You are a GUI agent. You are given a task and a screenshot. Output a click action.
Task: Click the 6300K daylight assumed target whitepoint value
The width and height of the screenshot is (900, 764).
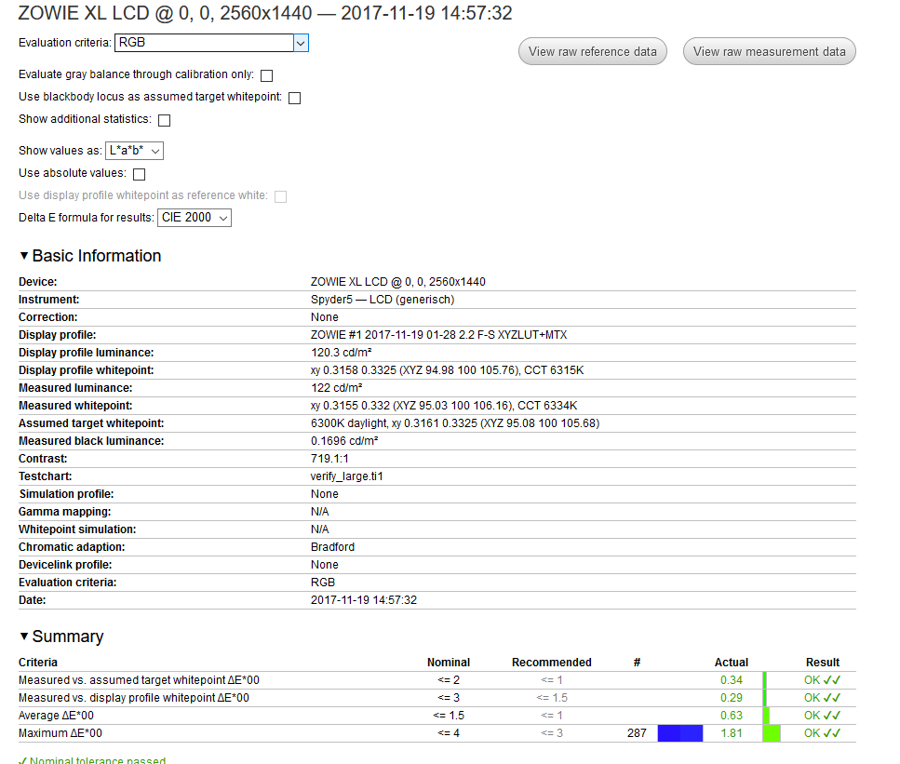(454, 423)
